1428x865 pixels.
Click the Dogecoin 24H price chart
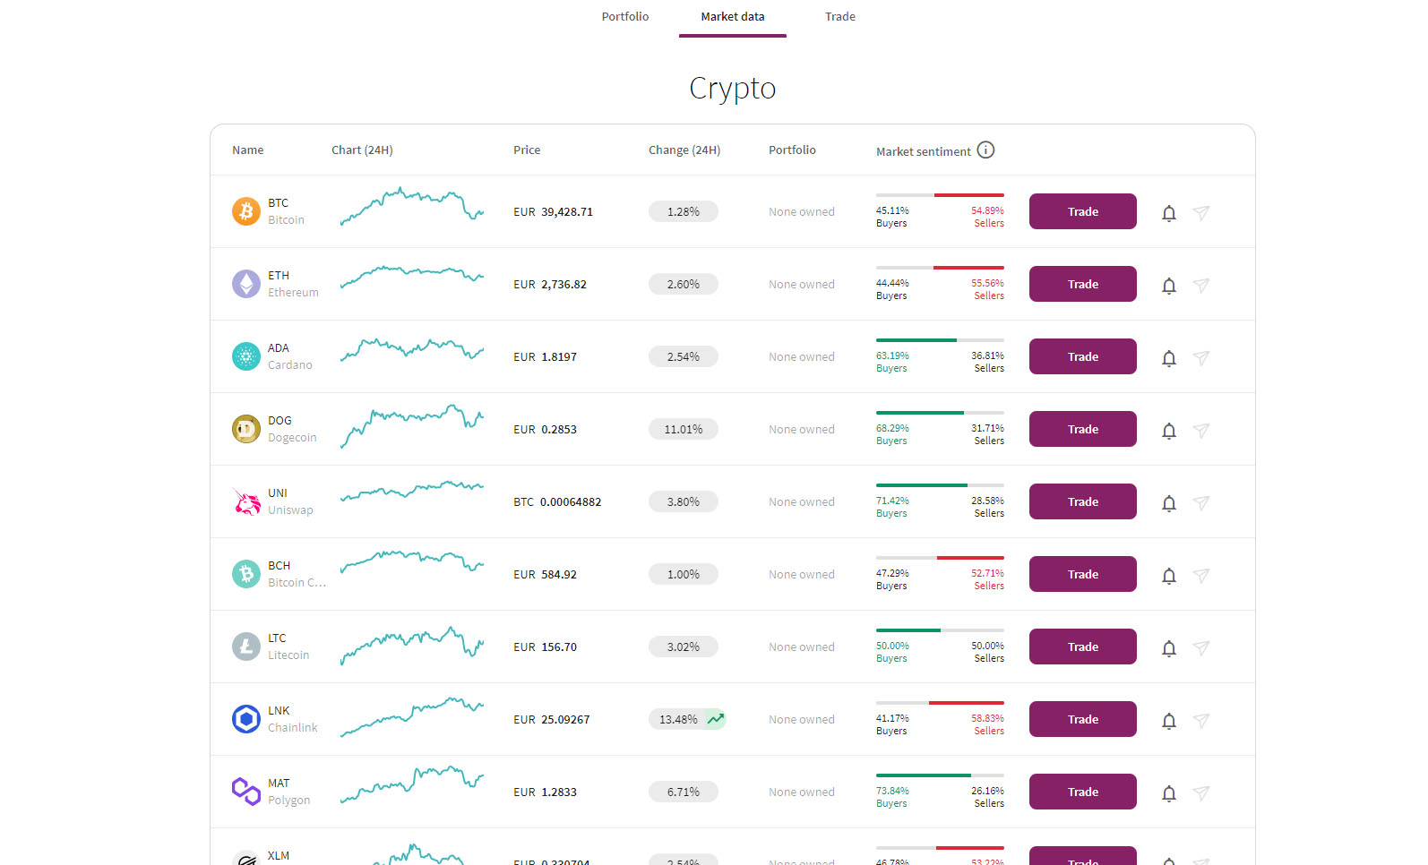pyautogui.click(x=412, y=426)
